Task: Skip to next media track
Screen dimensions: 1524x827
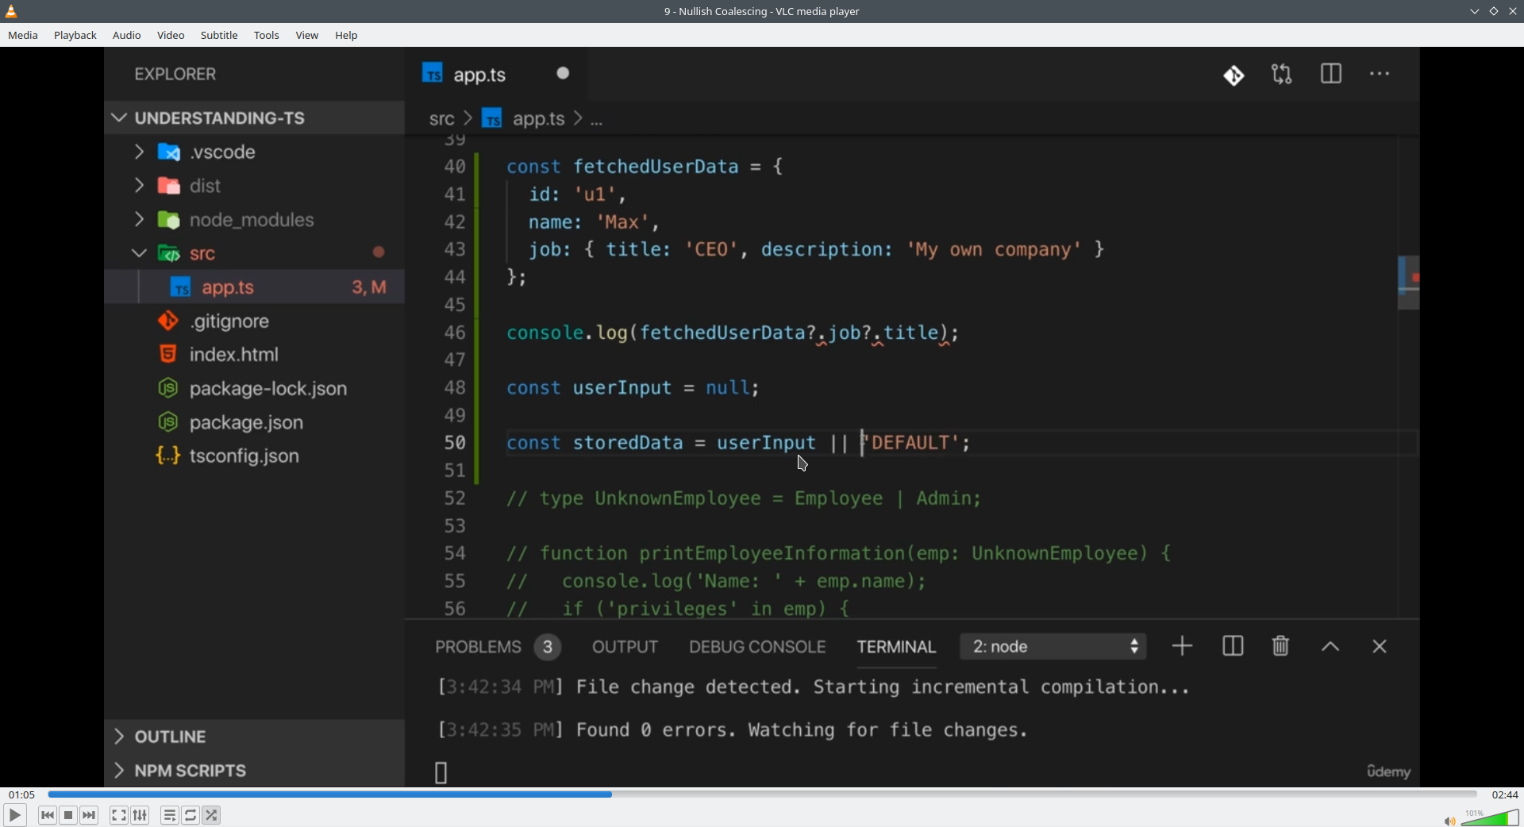Action: point(90,815)
